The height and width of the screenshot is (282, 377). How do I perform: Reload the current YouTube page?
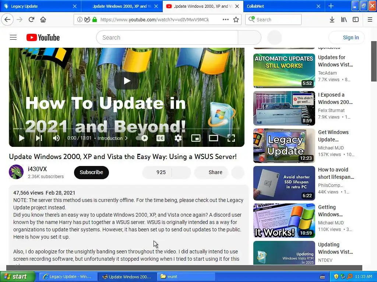coord(31,19)
